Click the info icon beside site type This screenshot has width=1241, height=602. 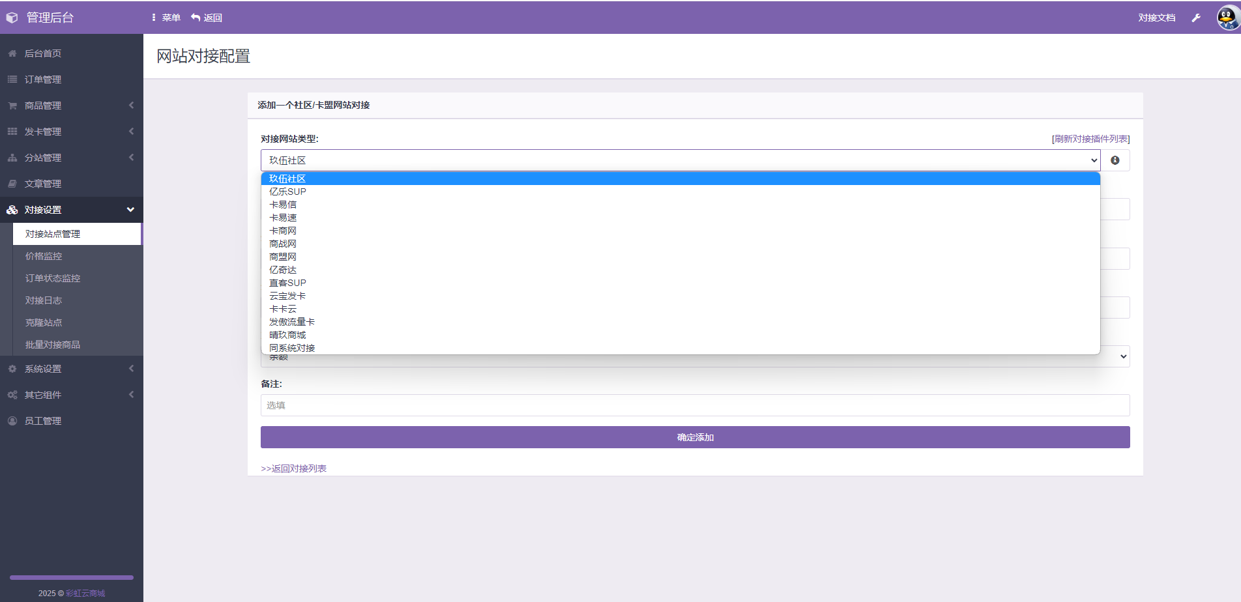[1115, 160]
